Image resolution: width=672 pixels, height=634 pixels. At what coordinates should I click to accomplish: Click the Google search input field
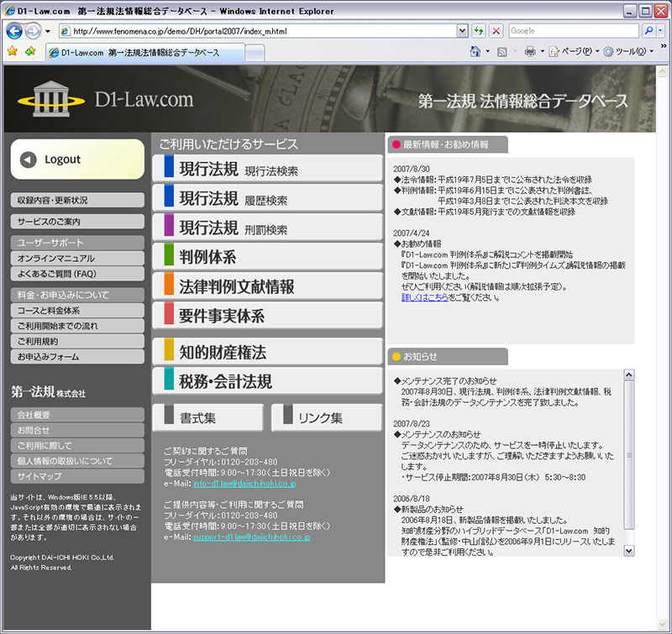[x=574, y=31]
